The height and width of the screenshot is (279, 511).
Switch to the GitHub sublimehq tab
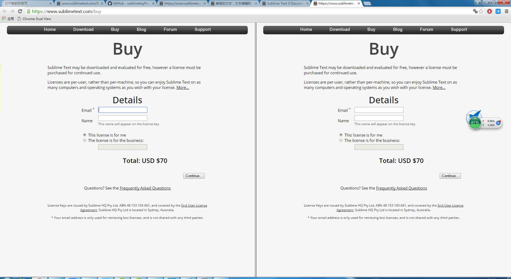(x=131, y=3)
